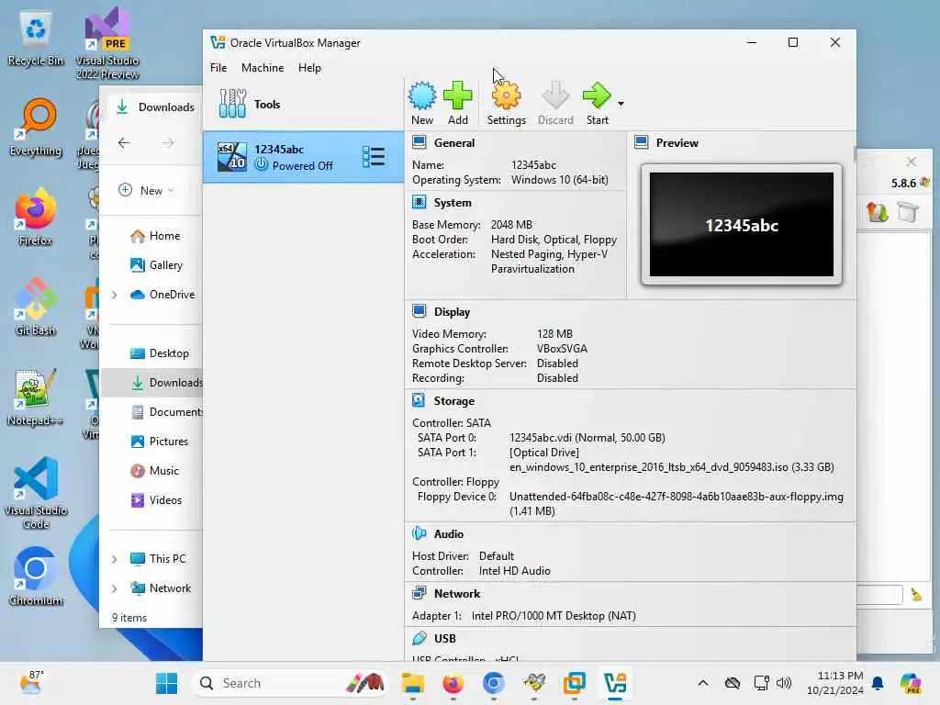Expand OneDrive in File Explorer tree

click(114, 295)
